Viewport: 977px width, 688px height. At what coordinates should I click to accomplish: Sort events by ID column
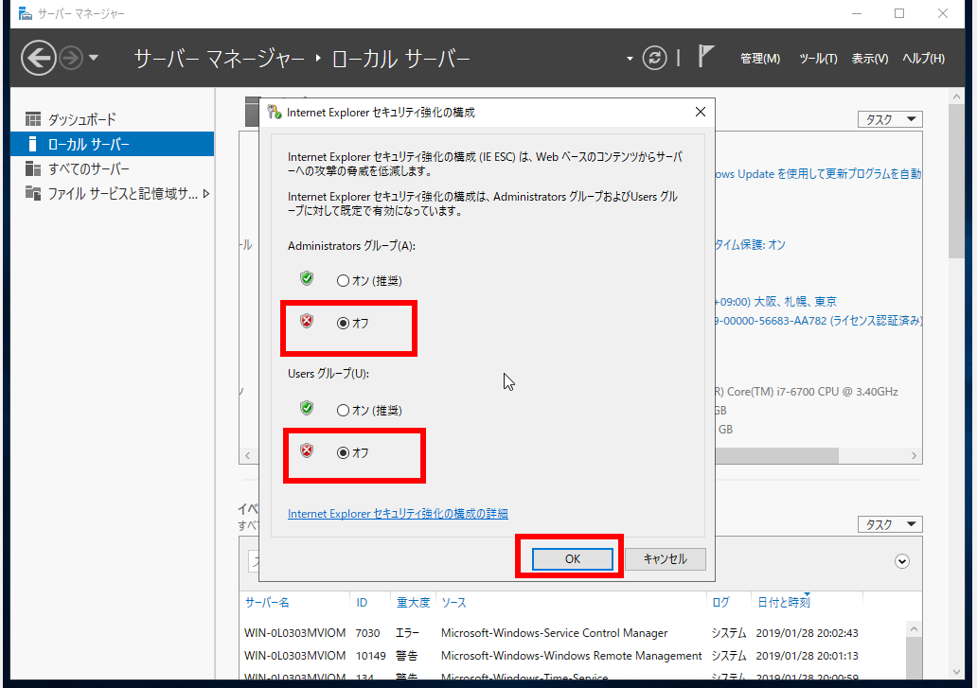coord(362,602)
